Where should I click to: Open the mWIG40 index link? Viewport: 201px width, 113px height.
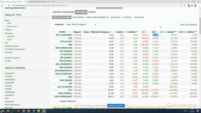point(8,76)
